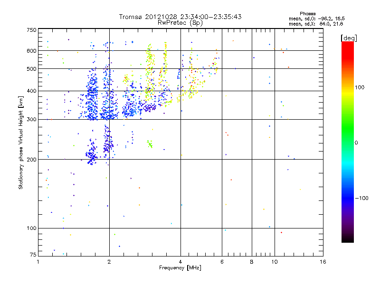Click the "[deg]" unit label above colorbar
This screenshot has height=285, width=380.
pos(349,38)
